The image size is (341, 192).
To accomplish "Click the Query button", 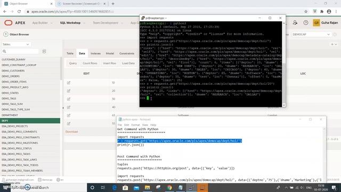I will point(73,63).
